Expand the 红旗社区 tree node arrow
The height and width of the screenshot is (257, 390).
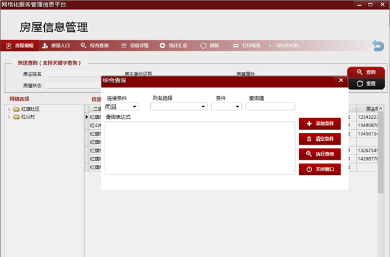click(9, 109)
